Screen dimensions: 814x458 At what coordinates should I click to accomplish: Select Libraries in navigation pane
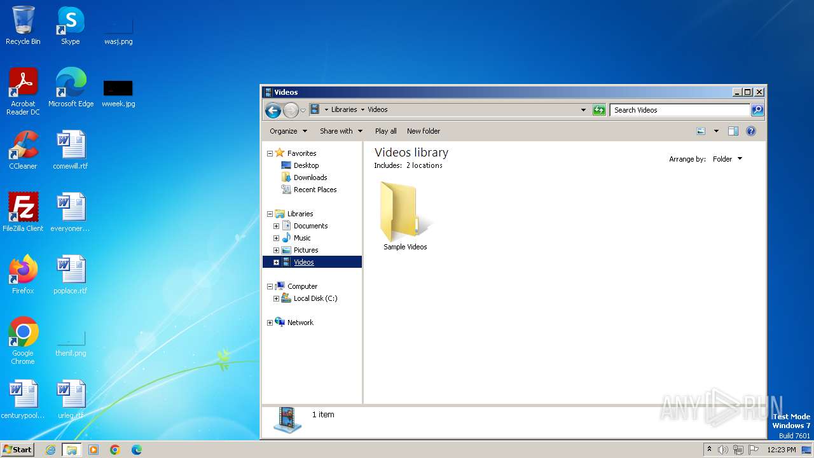(x=300, y=214)
